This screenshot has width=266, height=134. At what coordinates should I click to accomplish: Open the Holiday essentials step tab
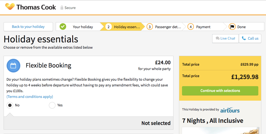click(x=127, y=27)
